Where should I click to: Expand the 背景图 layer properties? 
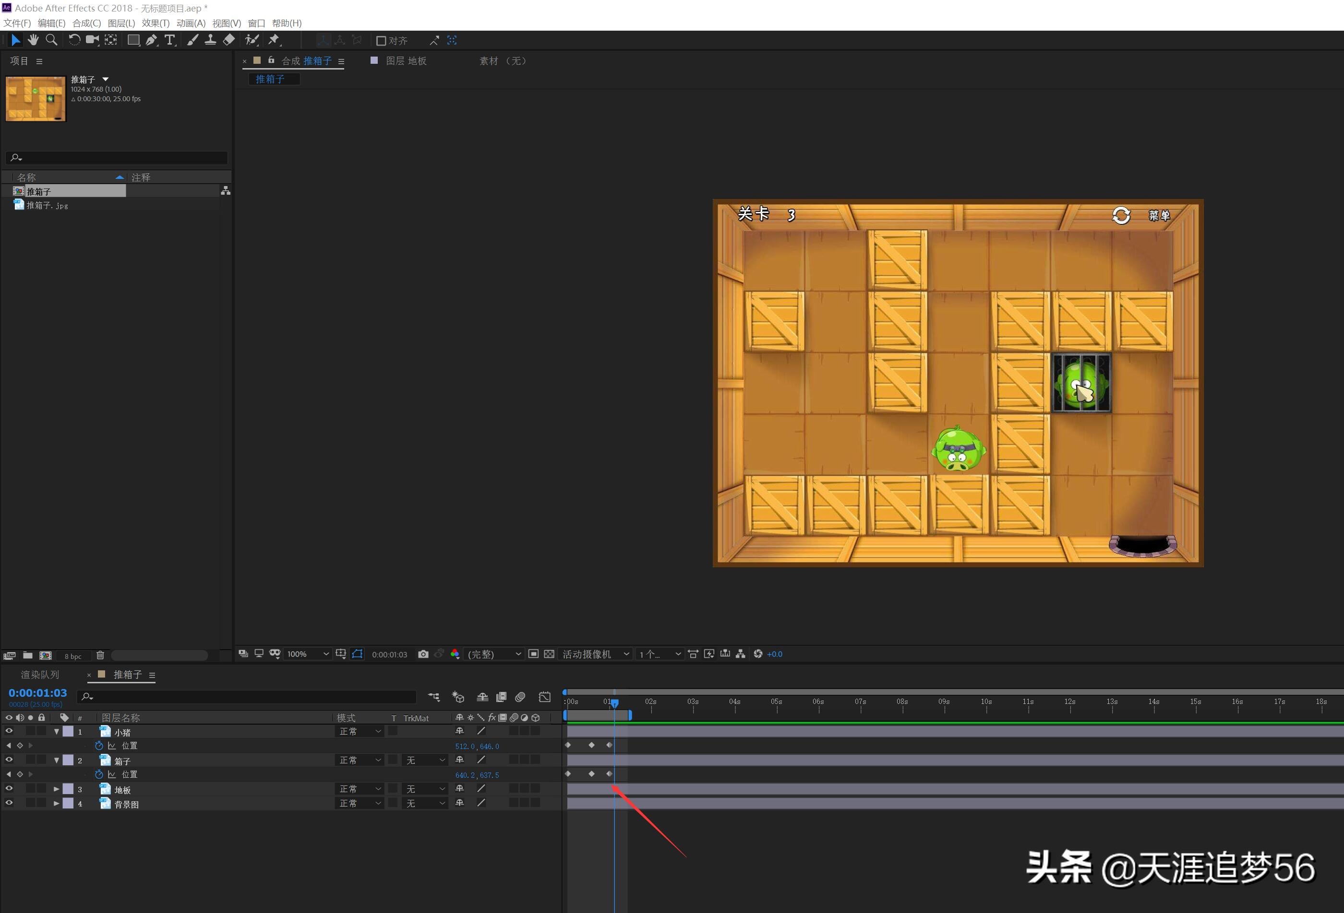(x=56, y=803)
